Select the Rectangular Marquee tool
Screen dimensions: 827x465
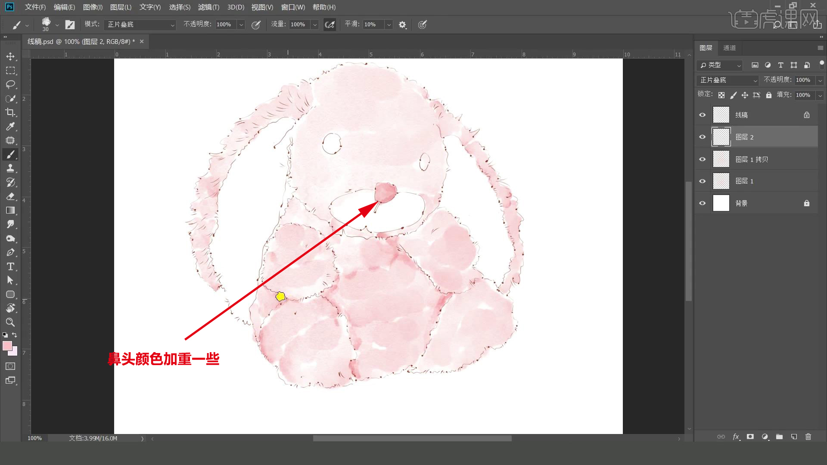[10, 71]
